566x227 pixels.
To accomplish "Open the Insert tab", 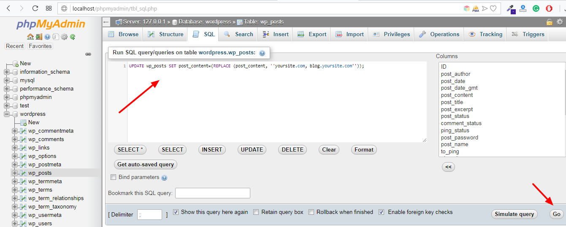I will pos(276,35).
